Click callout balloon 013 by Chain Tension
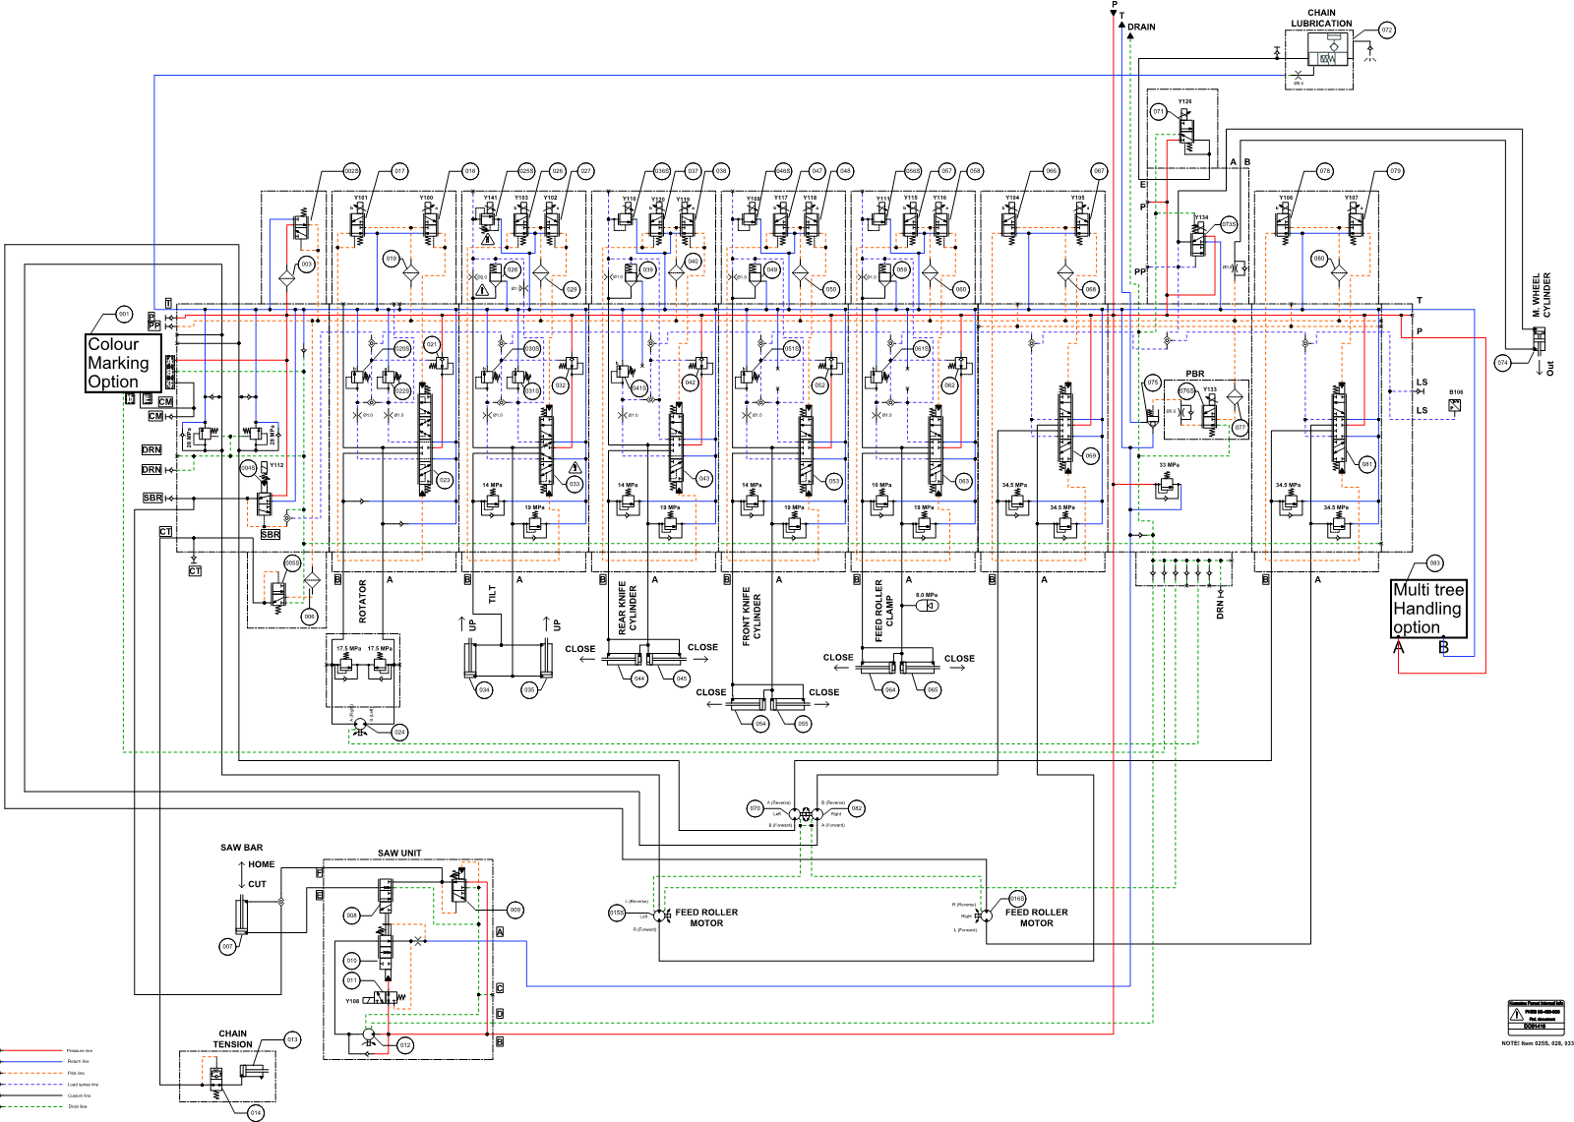The image size is (1574, 1122). [292, 1039]
